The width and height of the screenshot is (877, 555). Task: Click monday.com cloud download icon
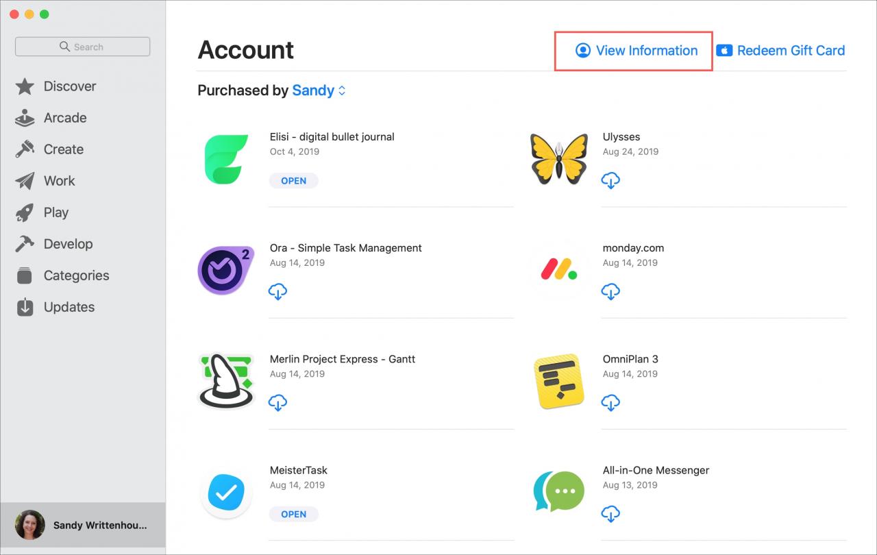click(x=610, y=292)
